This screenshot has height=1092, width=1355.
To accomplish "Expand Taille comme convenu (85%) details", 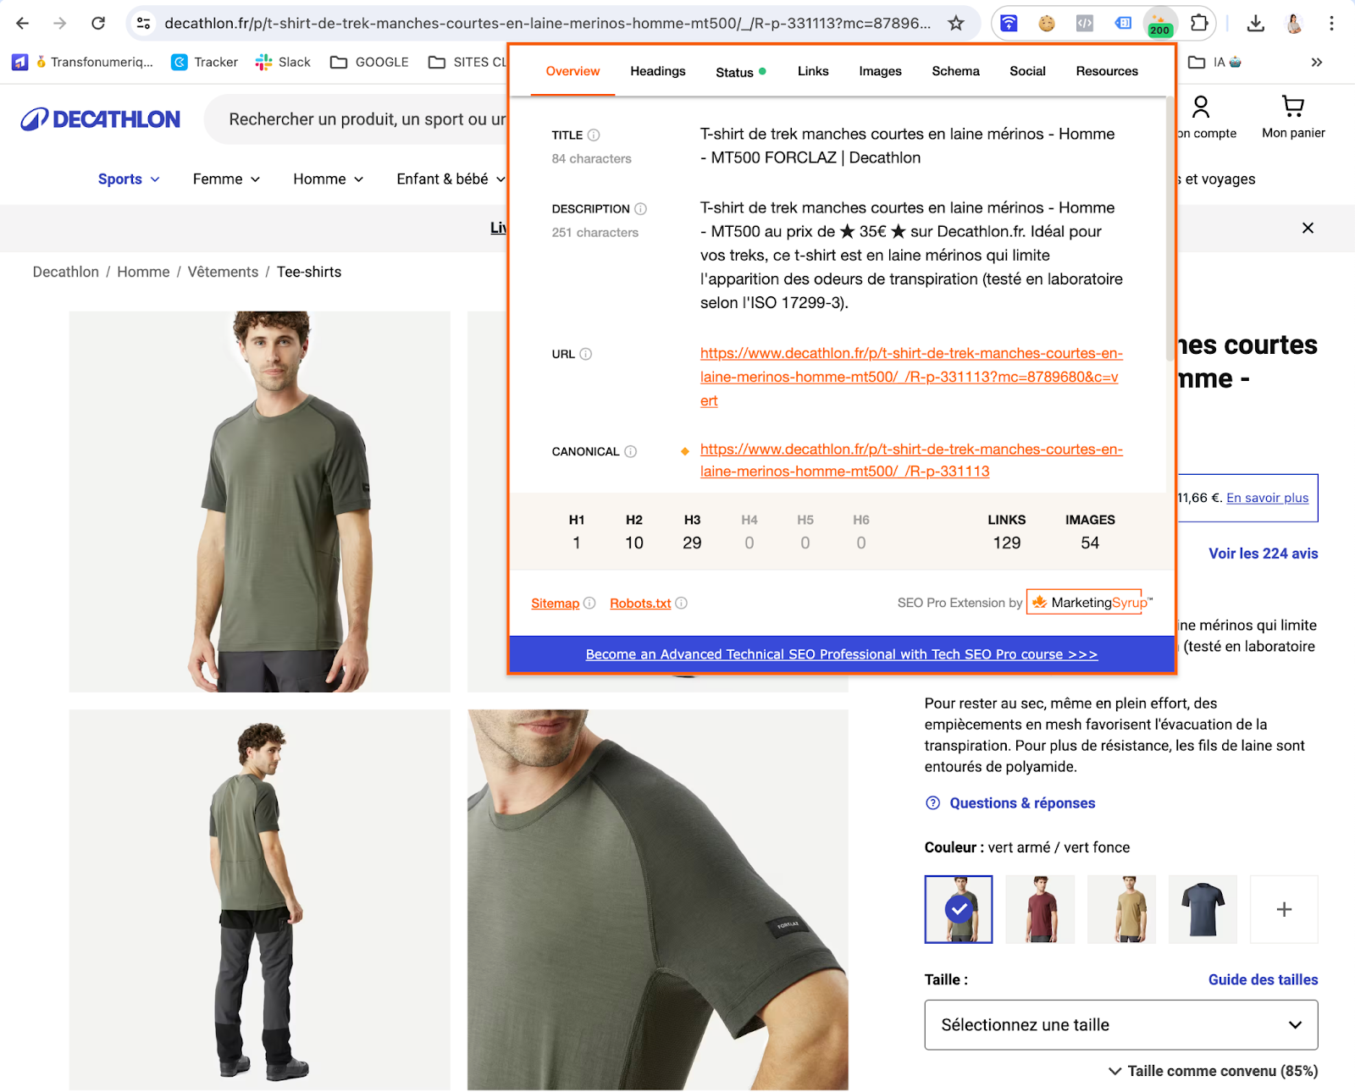I will (x=1213, y=1071).
